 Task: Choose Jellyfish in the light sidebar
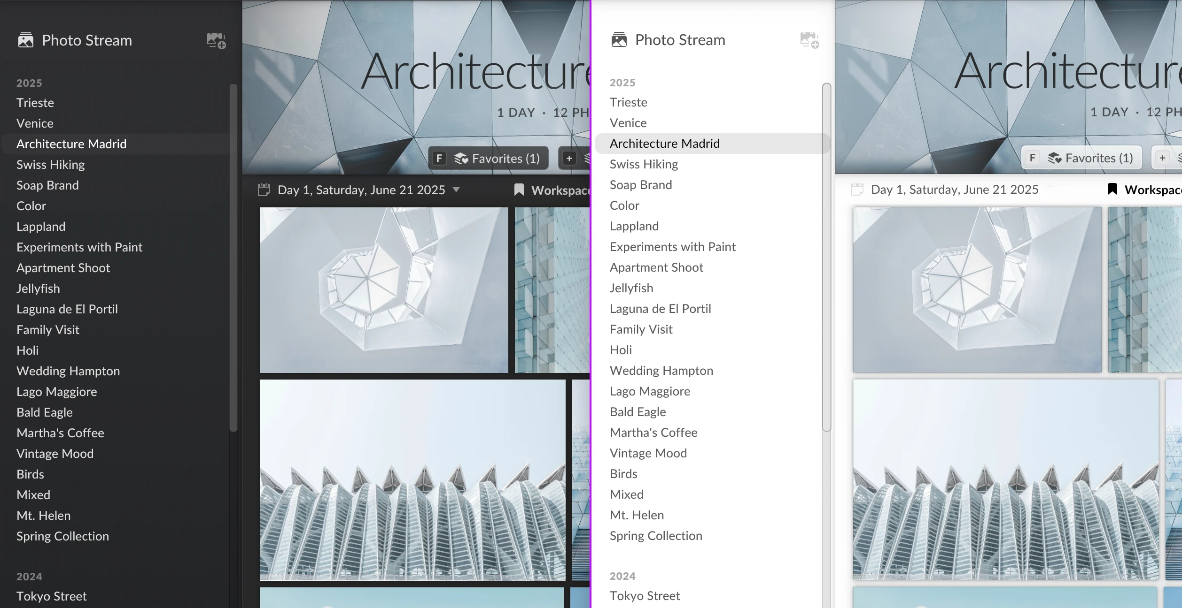(x=631, y=288)
